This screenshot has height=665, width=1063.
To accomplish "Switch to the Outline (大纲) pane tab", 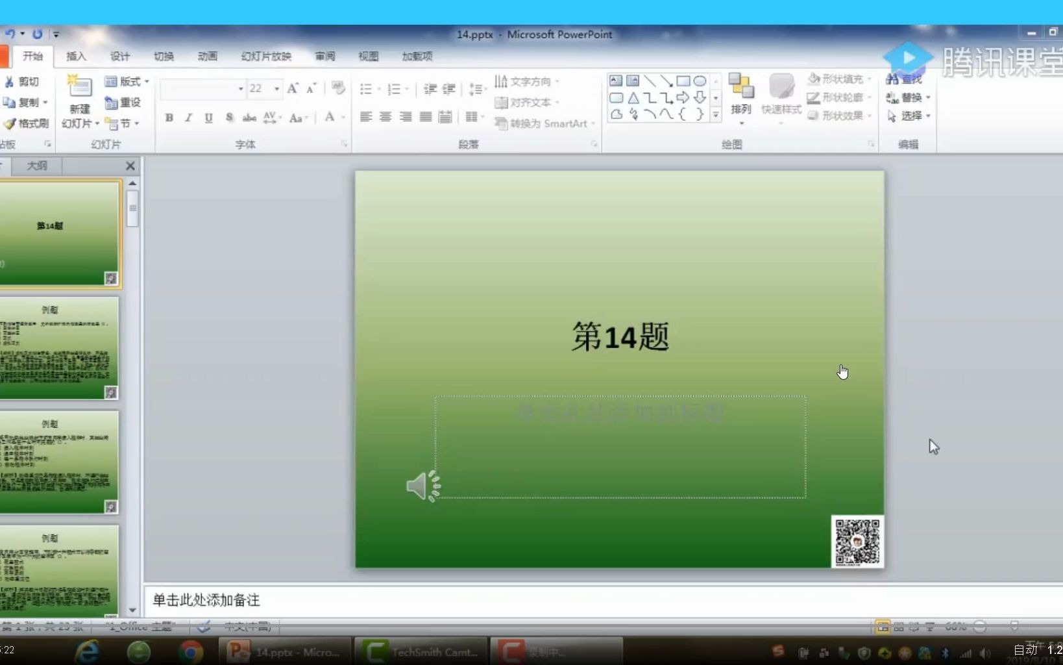I will pyautogui.click(x=37, y=166).
